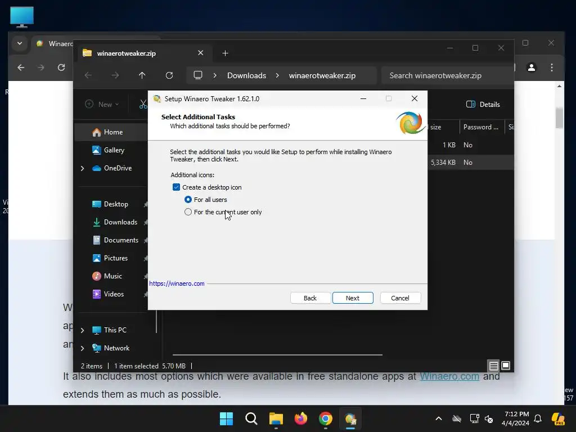The image size is (576, 432).
Task: Click the File Explorer horizontal scrollbar
Action: pyautogui.click(x=277, y=355)
